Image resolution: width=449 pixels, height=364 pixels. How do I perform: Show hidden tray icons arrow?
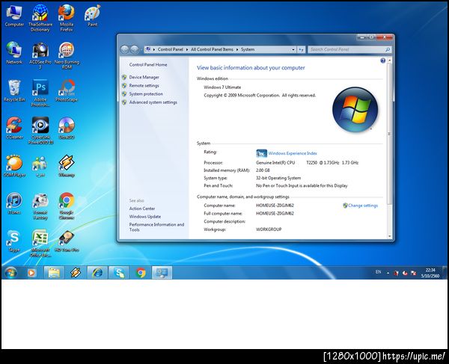(388, 273)
